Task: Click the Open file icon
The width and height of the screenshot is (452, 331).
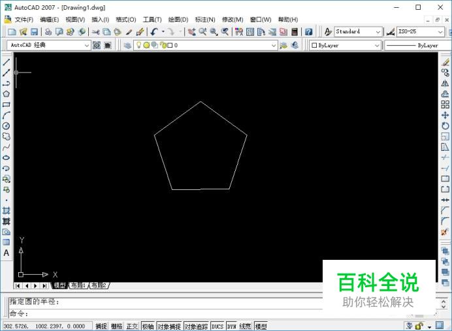Action: [24, 32]
